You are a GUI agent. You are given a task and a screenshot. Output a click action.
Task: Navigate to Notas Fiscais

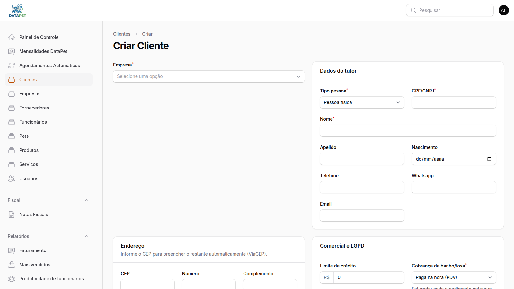point(49,215)
